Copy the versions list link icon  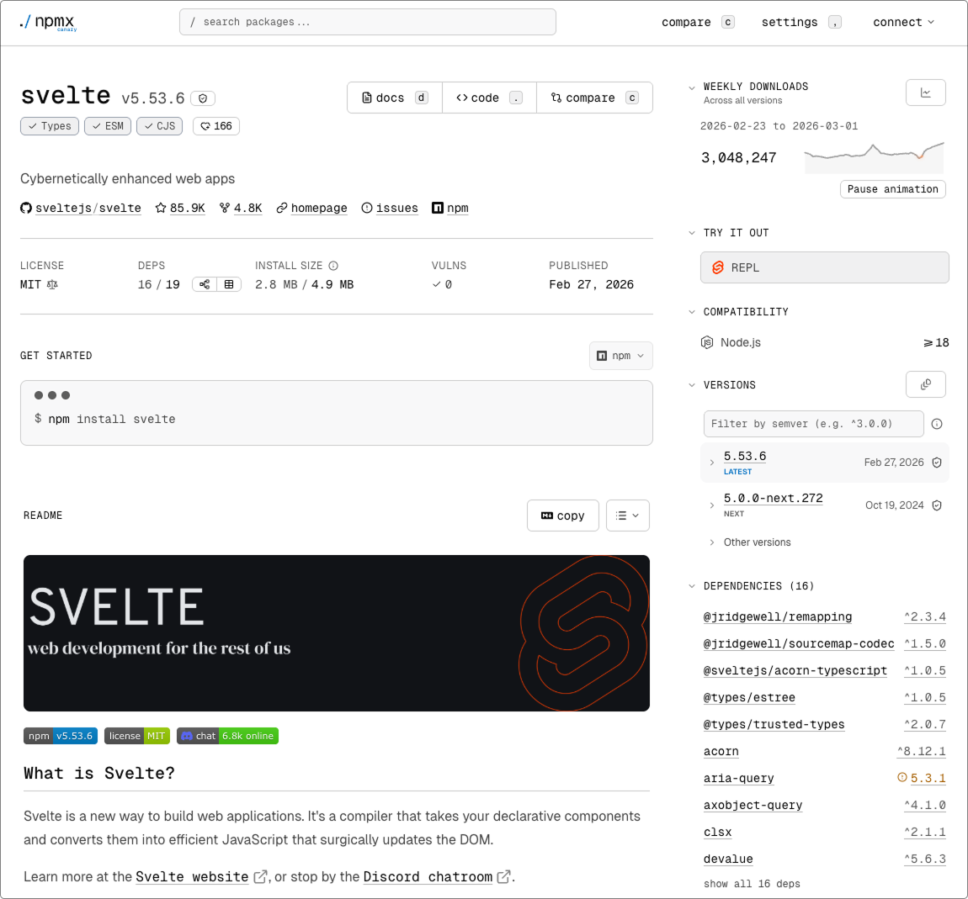[x=925, y=384]
